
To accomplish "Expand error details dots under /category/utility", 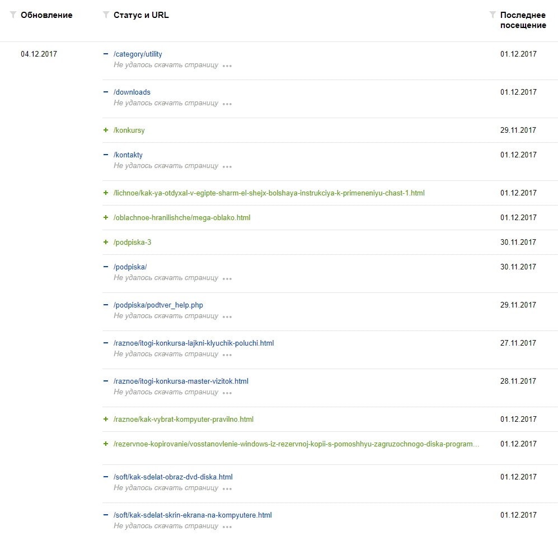I will pos(227,66).
